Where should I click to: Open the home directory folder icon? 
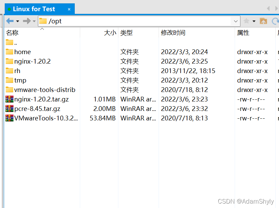pyautogui.click(x=9, y=52)
